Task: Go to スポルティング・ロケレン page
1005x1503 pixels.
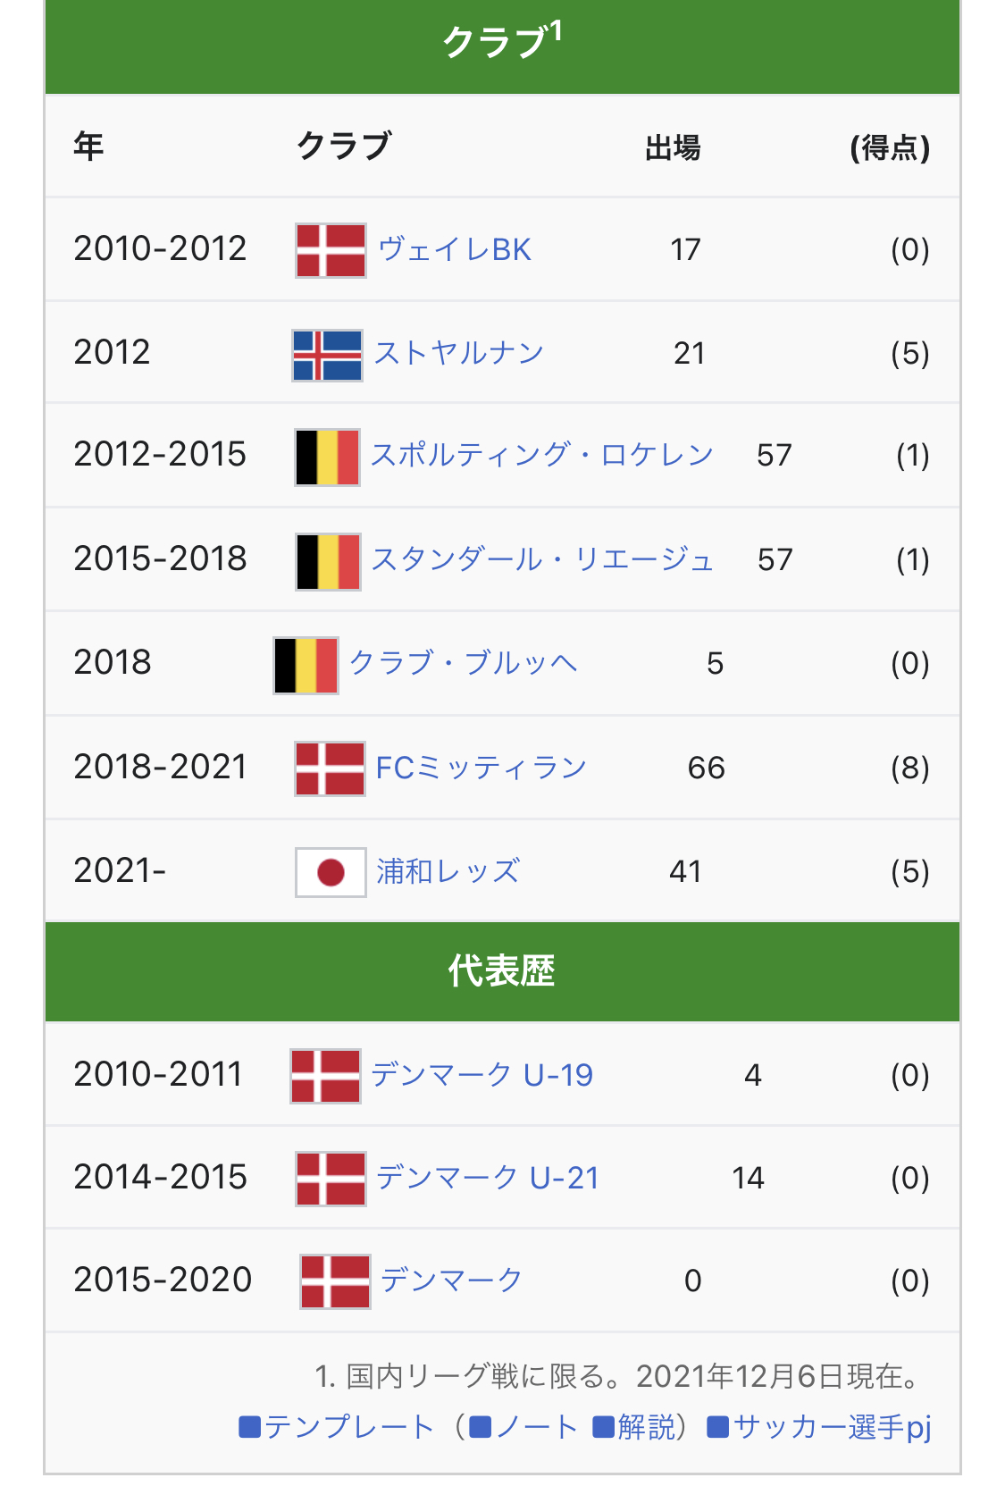Action: click(x=541, y=455)
